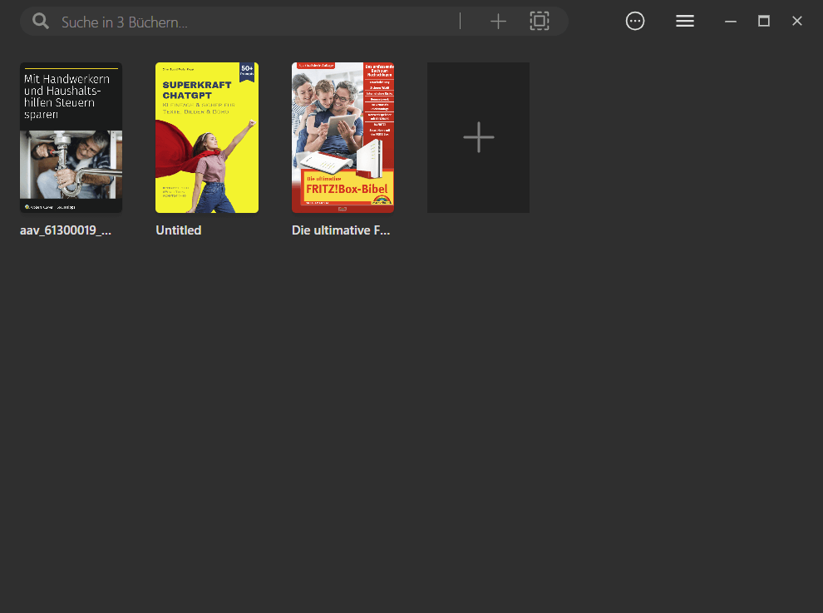The height and width of the screenshot is (613, 823).
Task: Enable the frame-select batch selection icon
Action: point(540,21)
